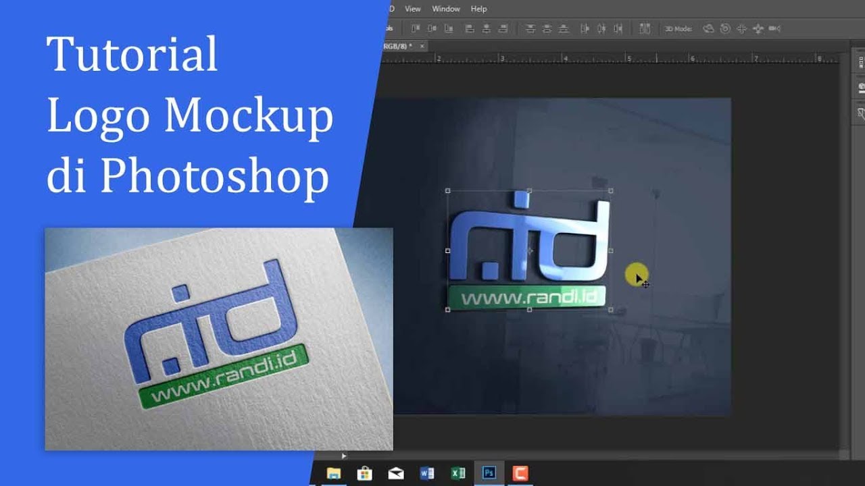Click Align vertical centers icon

[x=432, y=28]
